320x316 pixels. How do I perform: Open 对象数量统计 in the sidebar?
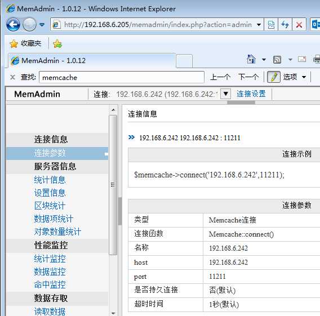coord(57,232)
